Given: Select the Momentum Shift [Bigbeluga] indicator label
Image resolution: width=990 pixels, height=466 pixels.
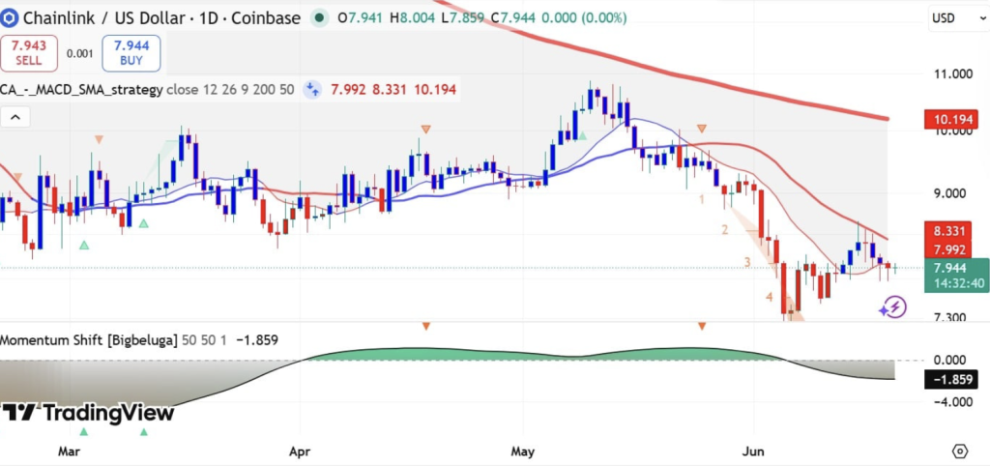Looking at the screenshot, I should click(x=89, y=339).
